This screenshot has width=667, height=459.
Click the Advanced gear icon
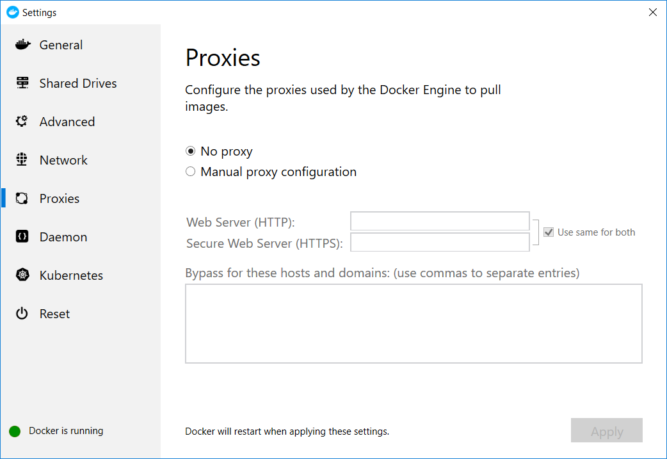pyautogui.click(x=22, y=122)
